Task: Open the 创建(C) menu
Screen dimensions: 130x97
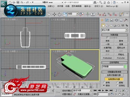Action: (51, 6)
